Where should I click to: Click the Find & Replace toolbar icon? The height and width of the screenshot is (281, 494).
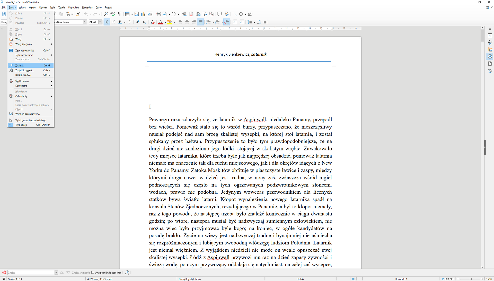pos(106,14)
